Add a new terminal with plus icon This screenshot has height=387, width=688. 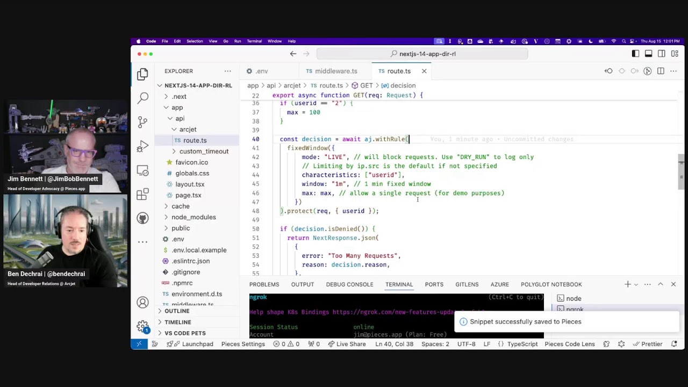627,284
